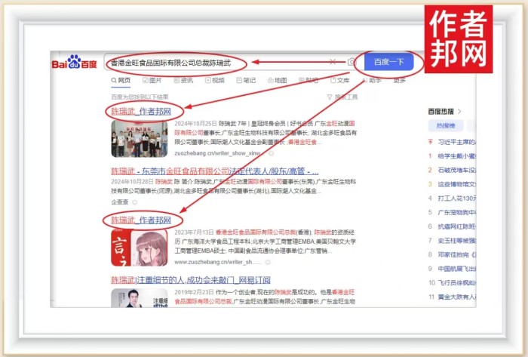Clear the search box with the X icon
This screenshot has width=528, height=357.
tap(333, 62)
